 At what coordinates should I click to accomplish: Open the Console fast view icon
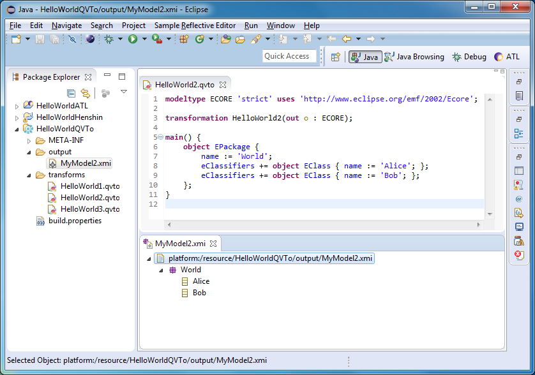519,227
